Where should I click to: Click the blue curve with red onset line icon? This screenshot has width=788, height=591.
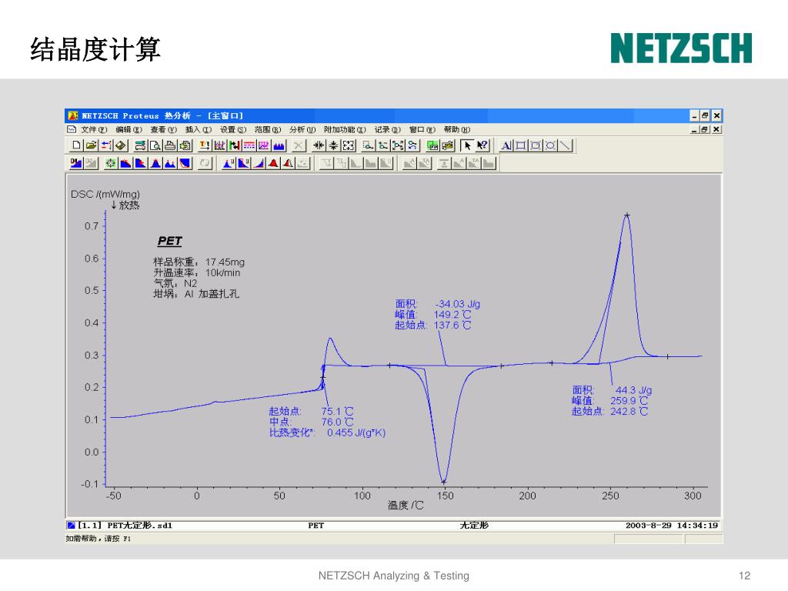point(125,163)
